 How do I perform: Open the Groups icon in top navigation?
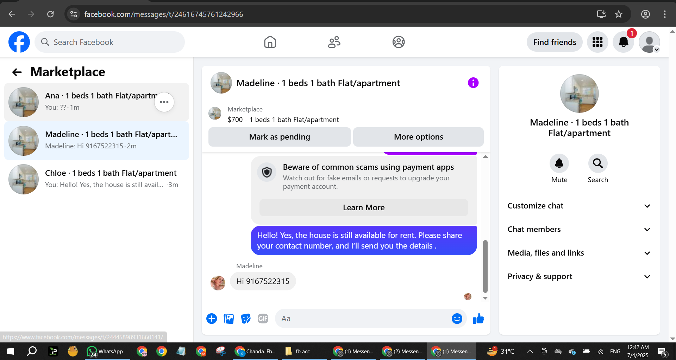tap(399, 42)
